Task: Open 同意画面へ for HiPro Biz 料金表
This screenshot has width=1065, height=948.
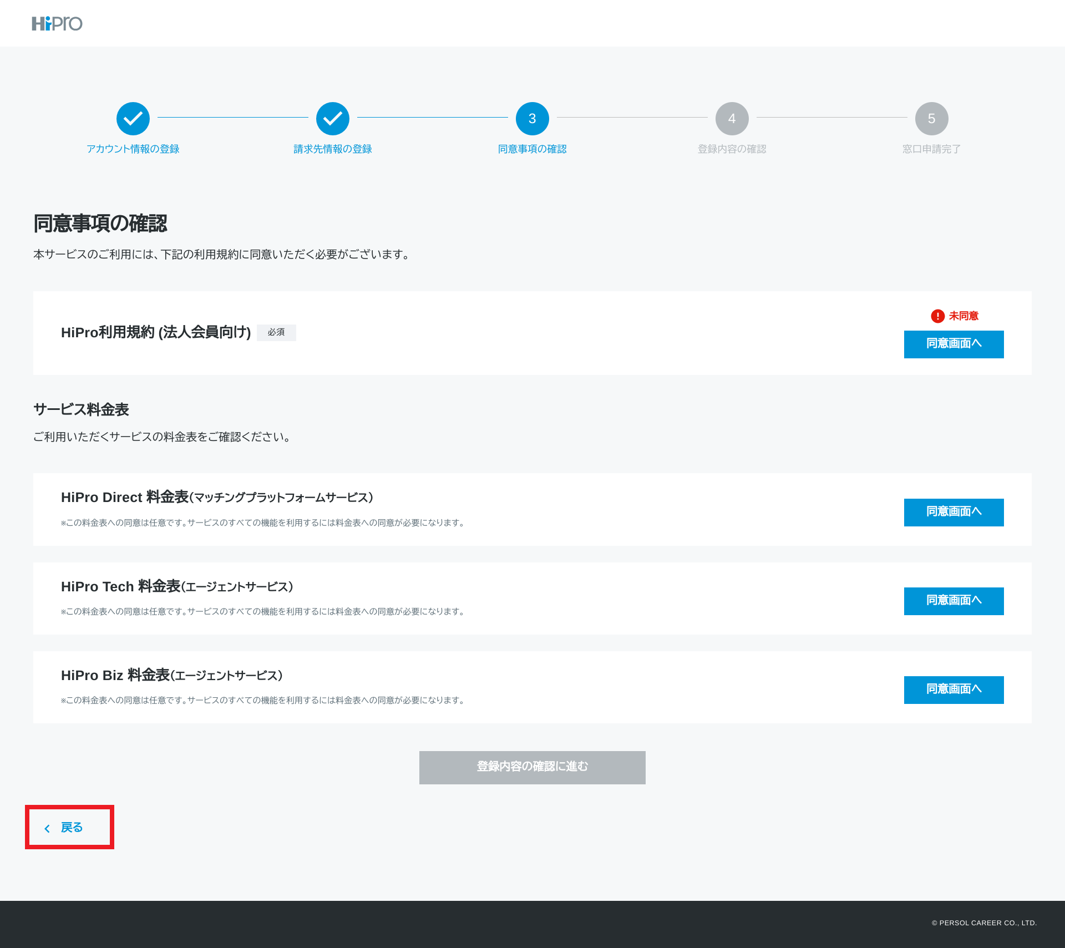Action: click(x=953, y=690)
